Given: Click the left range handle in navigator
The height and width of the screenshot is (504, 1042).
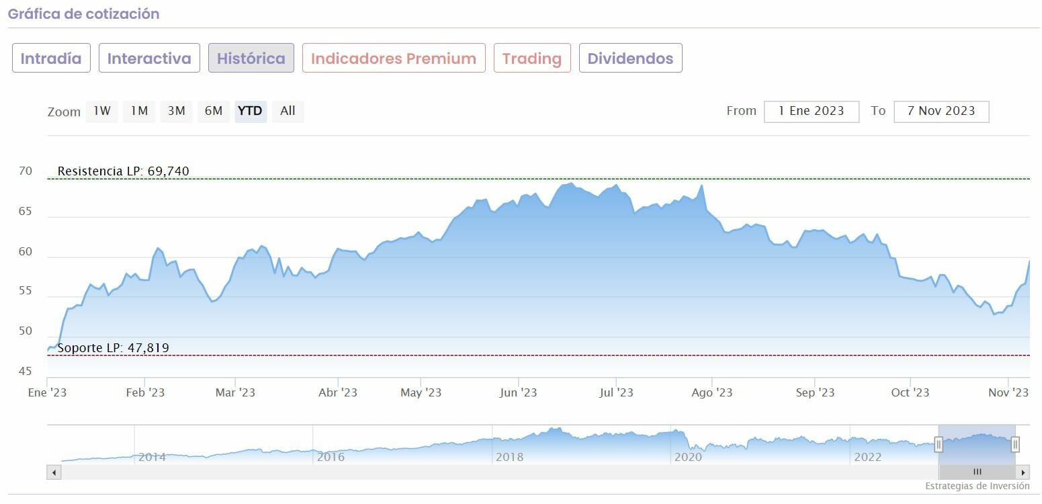Looking at the screenshot, I should (939, 444).
